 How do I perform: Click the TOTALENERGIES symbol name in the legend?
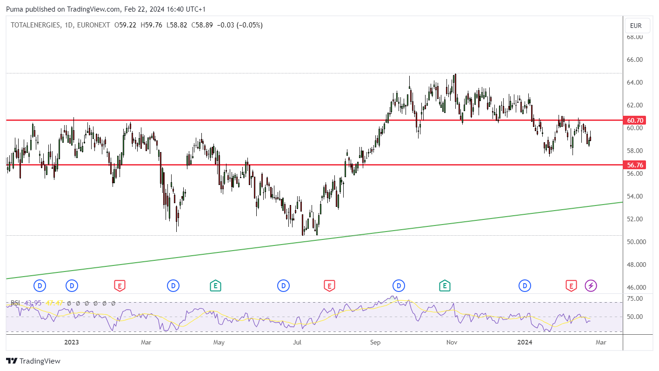click(35, 25)
